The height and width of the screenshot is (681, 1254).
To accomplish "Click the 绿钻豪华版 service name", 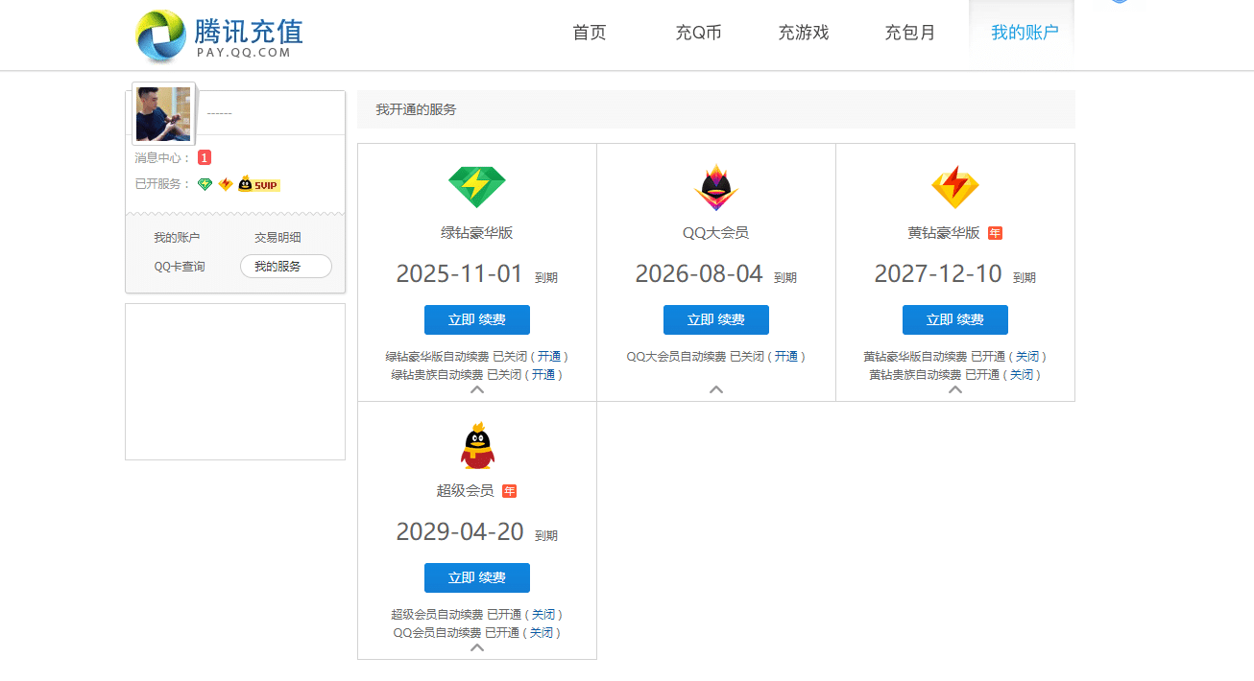I will [x=477, y=233].
